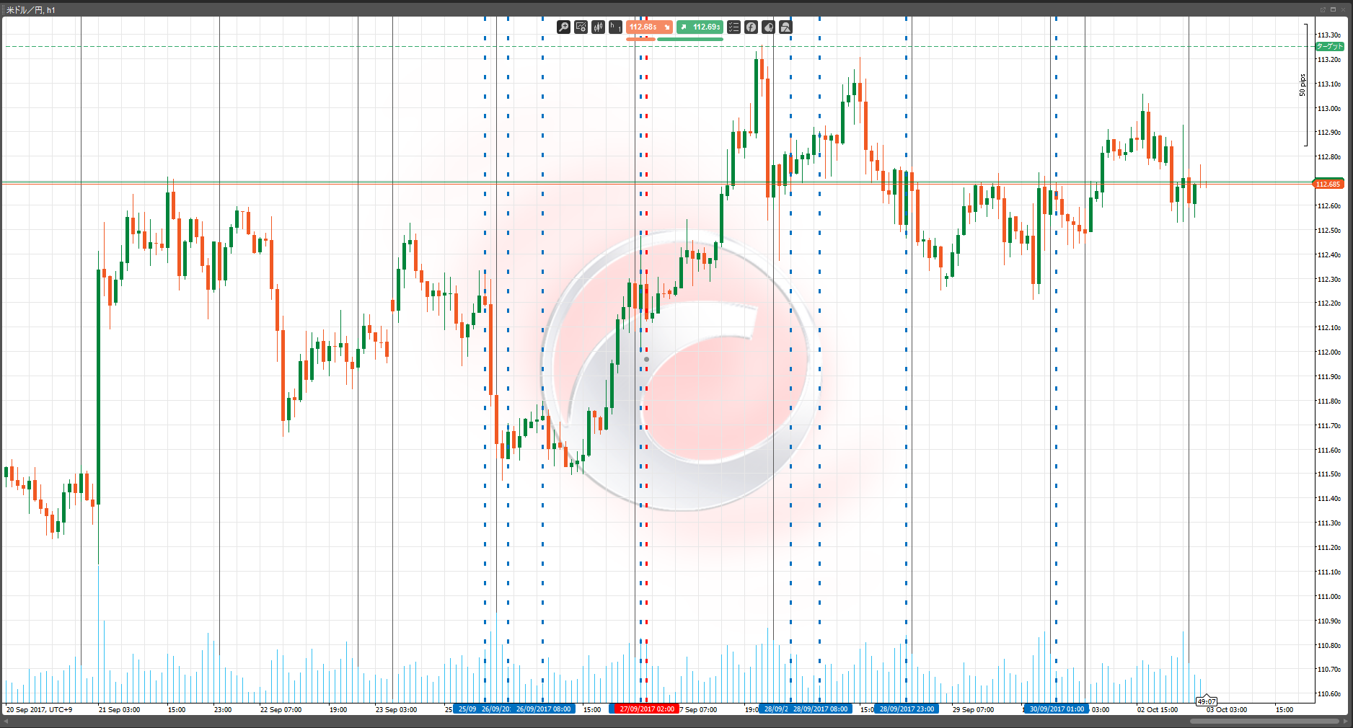Open the chart settings icon with gear
The height and width of the screenshot is (728, 1353).
point(581,27)
